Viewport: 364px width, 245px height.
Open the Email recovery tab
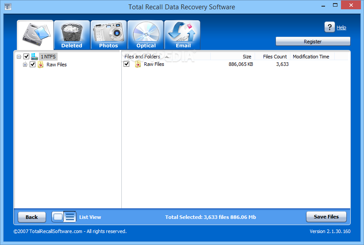tap(182, 35)
